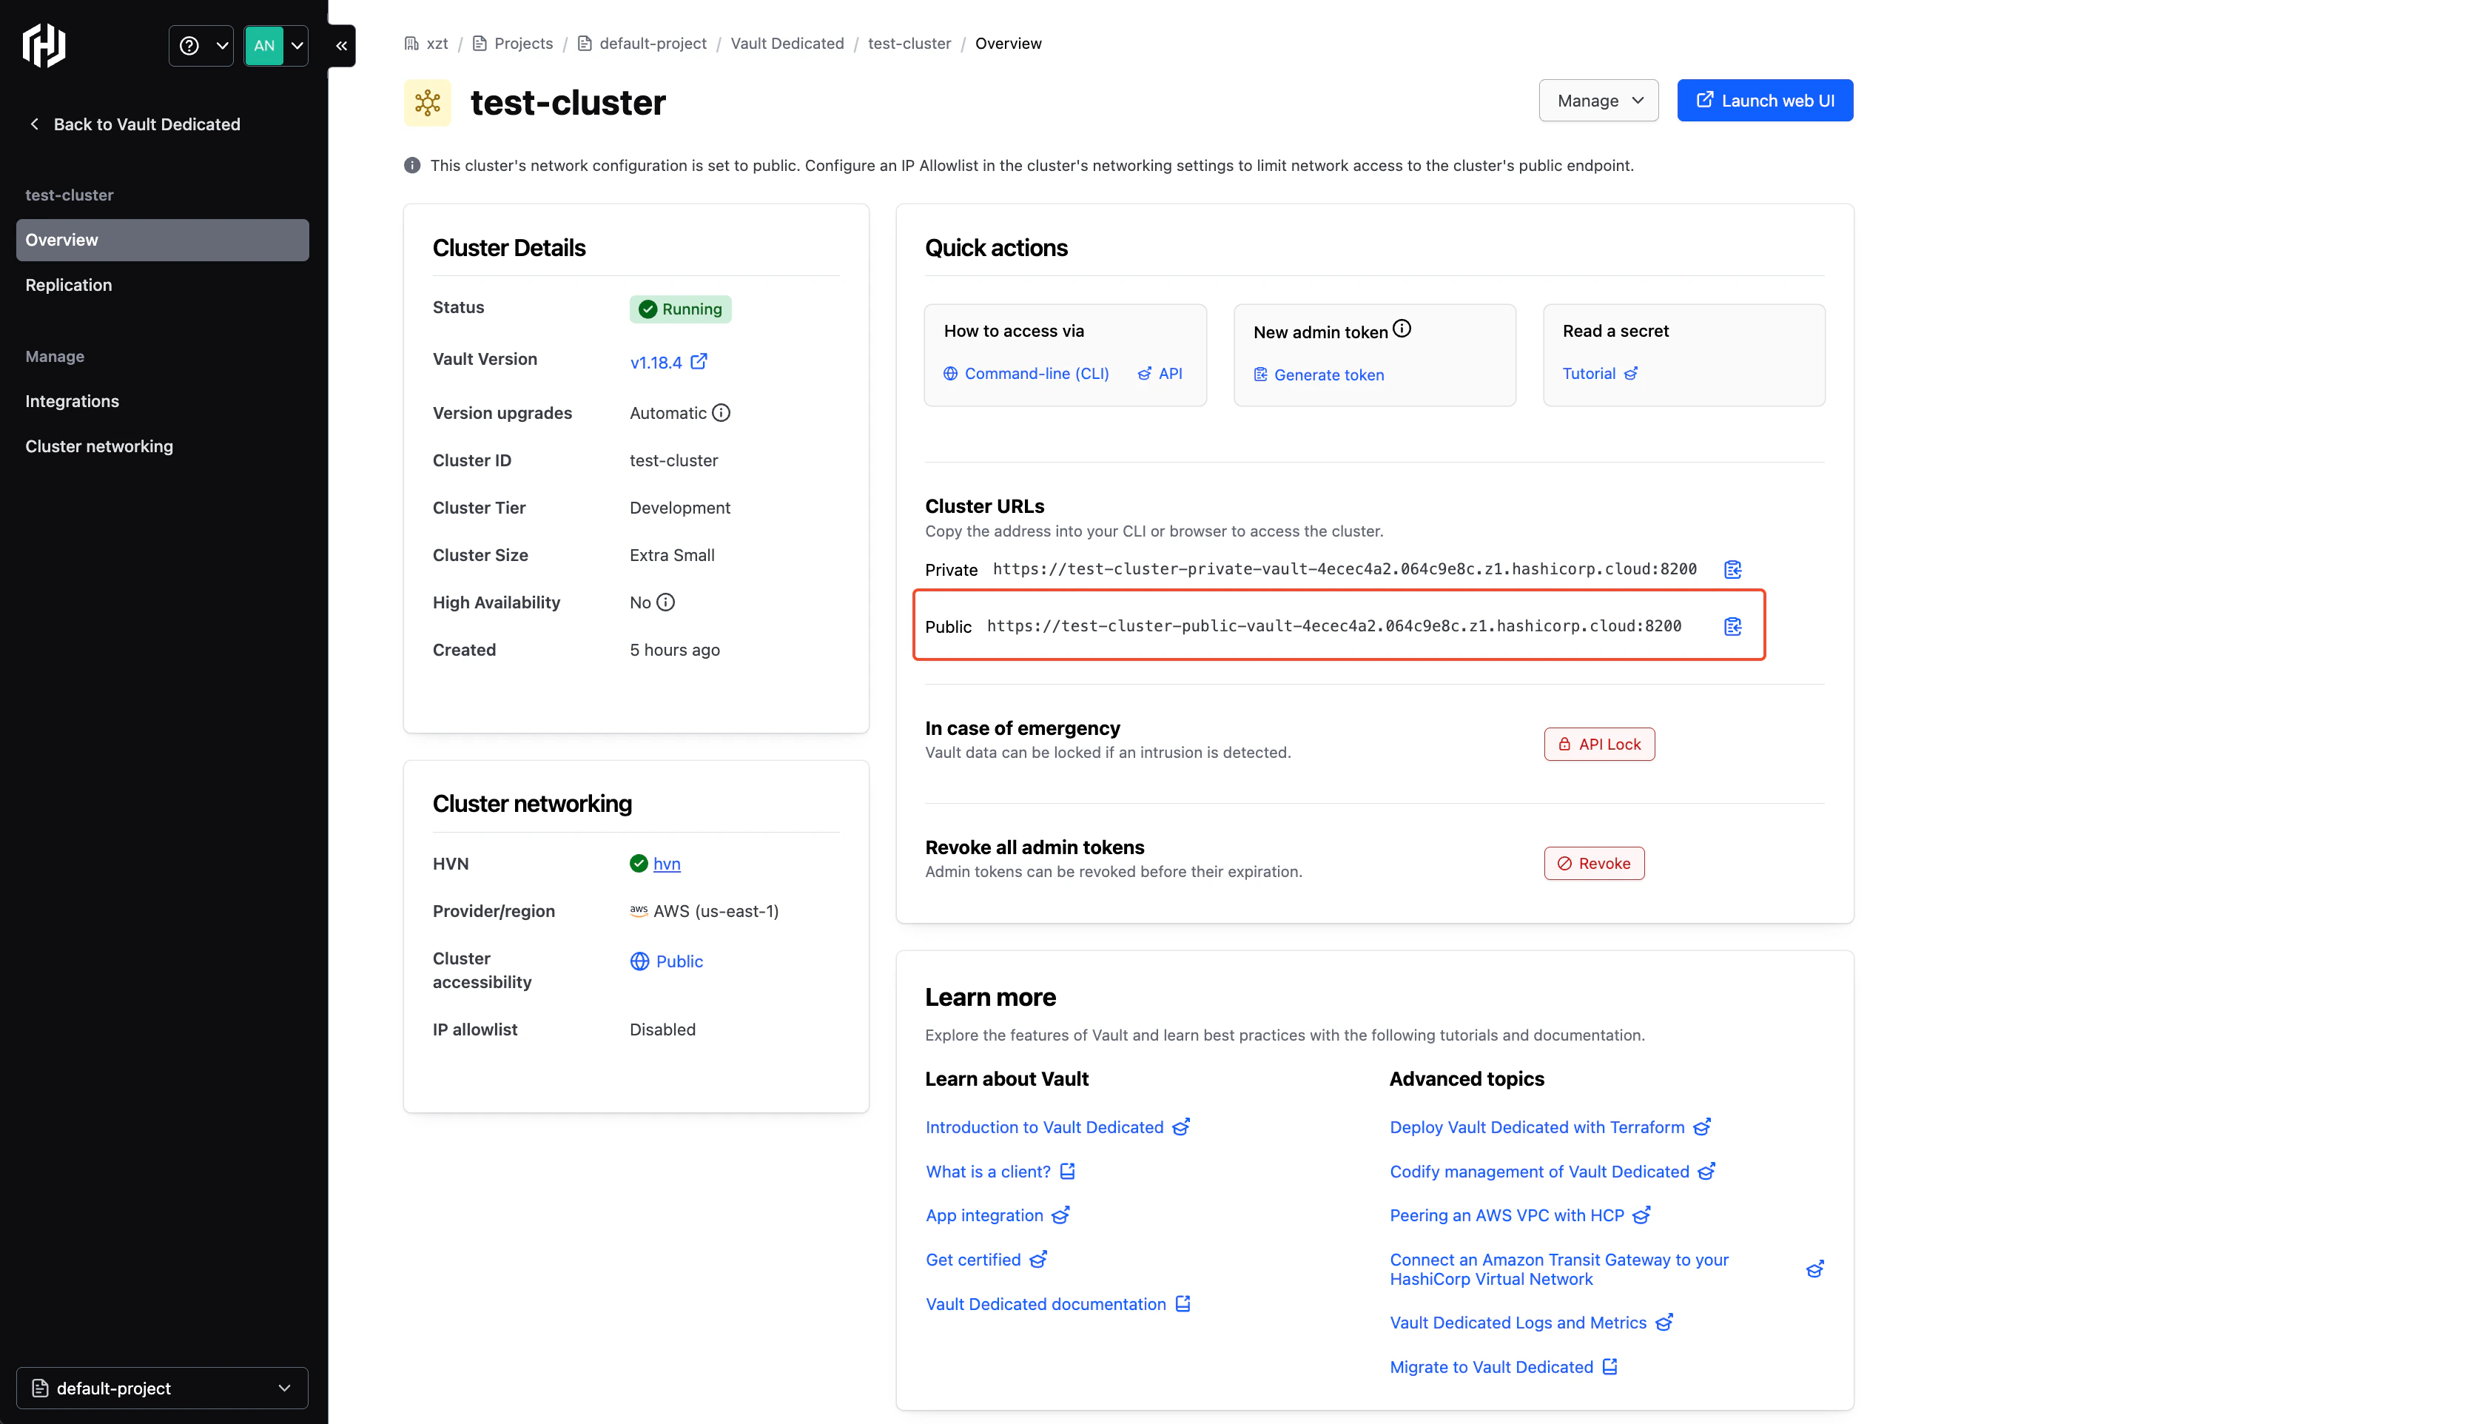2479x1424 pixels.
Task: Click docs icon beside What is a client?
Action: (1068, 1171)
